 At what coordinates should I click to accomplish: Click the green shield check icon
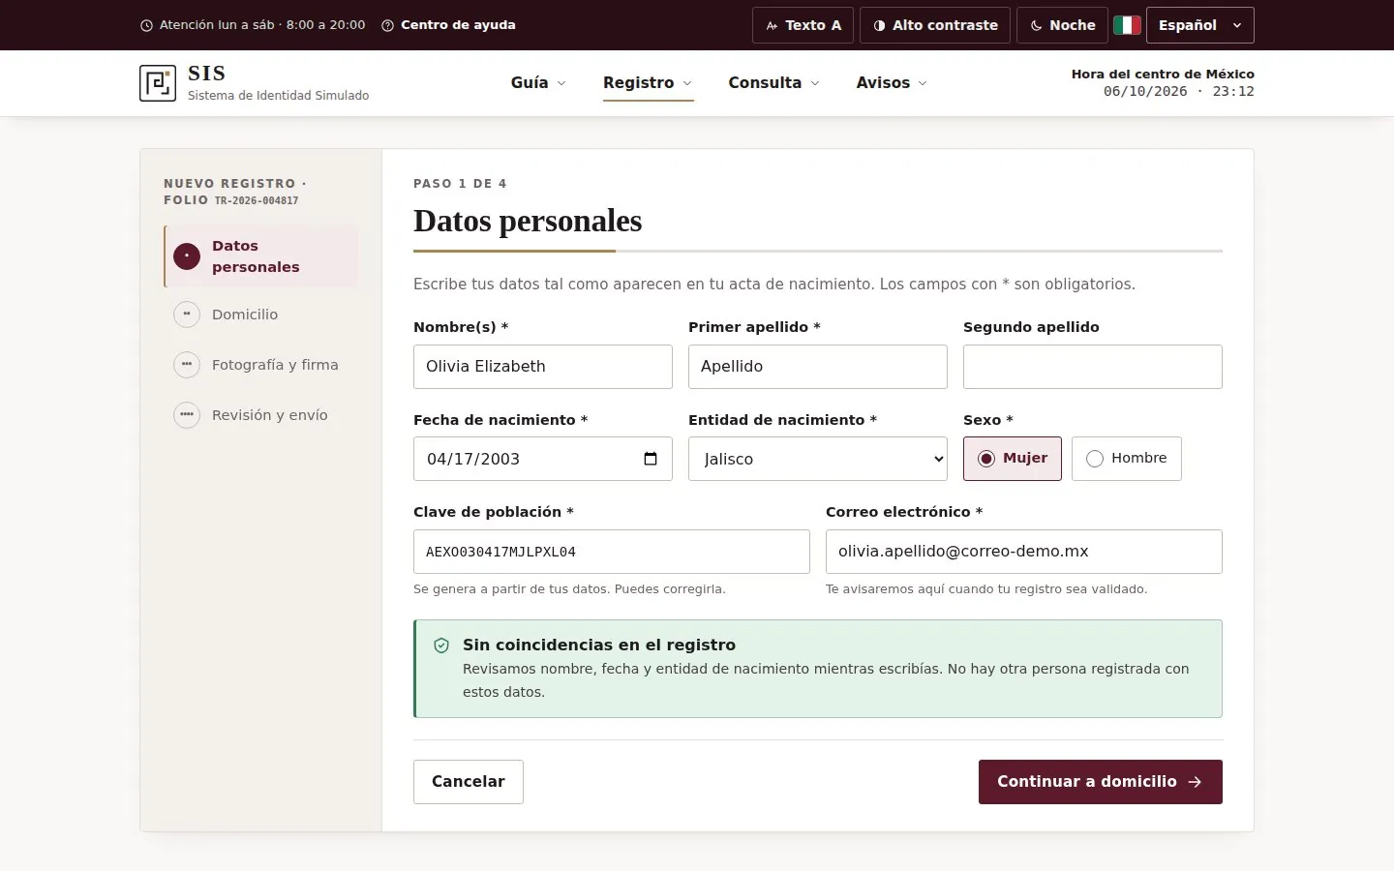pyautogui.click(x=441, y=646)
